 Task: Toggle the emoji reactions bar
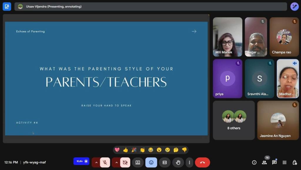pos(151,162)
